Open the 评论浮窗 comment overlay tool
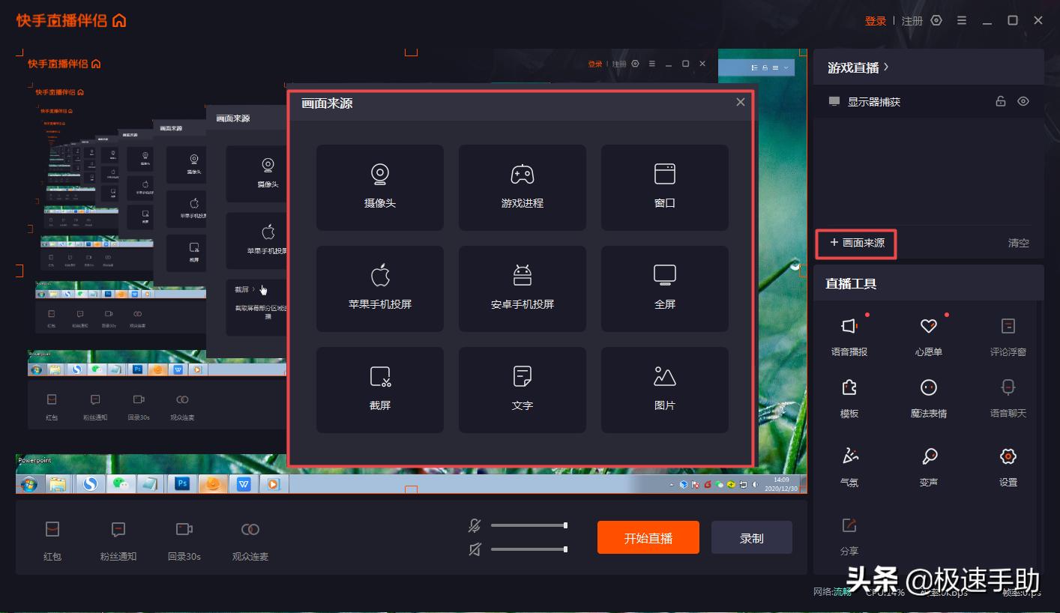 click(x=1008, y=336)
